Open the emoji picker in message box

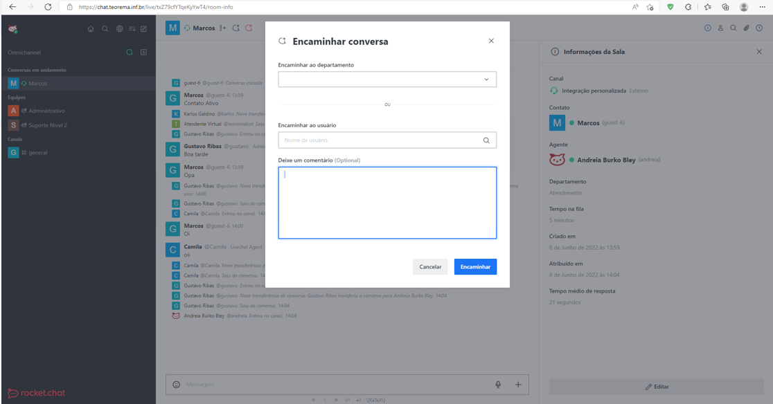176,385
